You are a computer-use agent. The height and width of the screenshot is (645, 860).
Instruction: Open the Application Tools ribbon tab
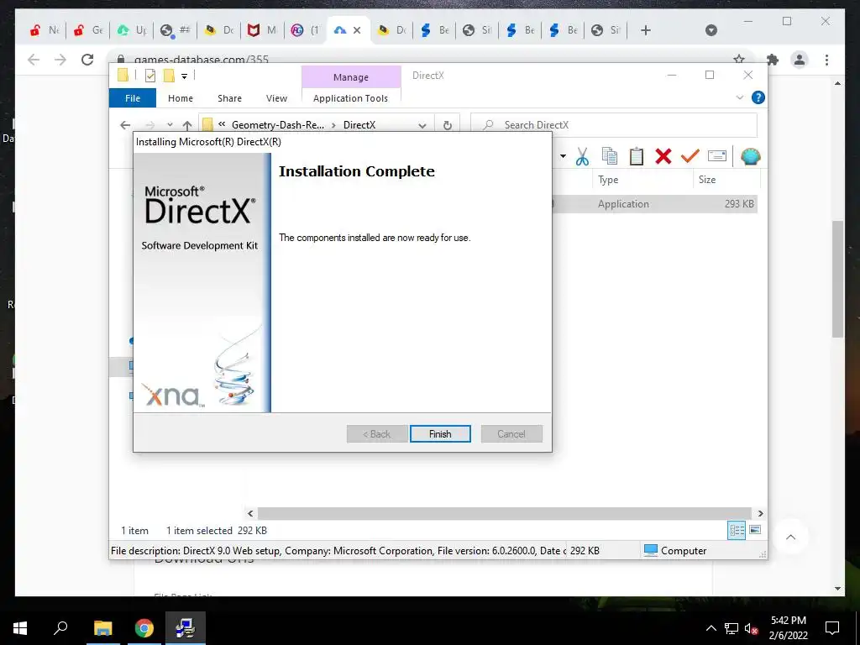(x=350, y=98)
